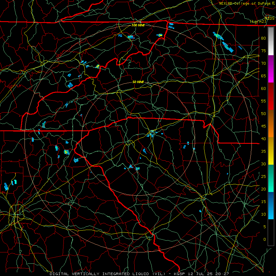The height and width of the screenshot is (276, 276).
Task: Click the "12 JUL 25 20:27" timestamp
Action: tap(209, 274)
